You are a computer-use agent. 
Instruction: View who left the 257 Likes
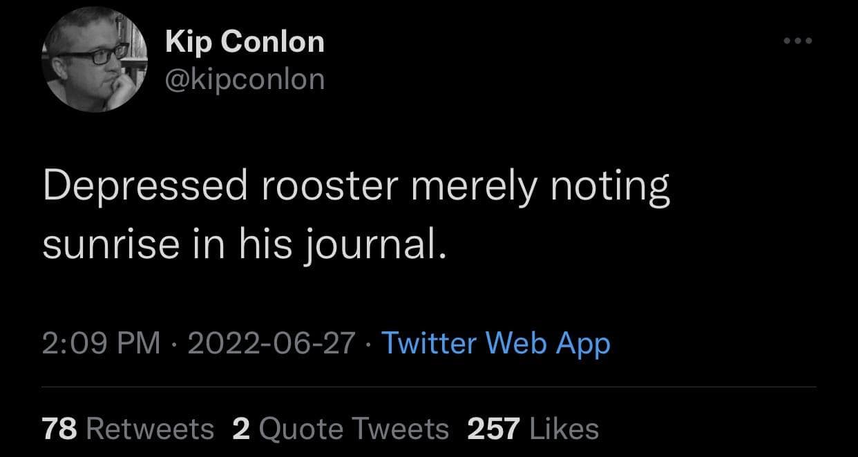point(533,429)
